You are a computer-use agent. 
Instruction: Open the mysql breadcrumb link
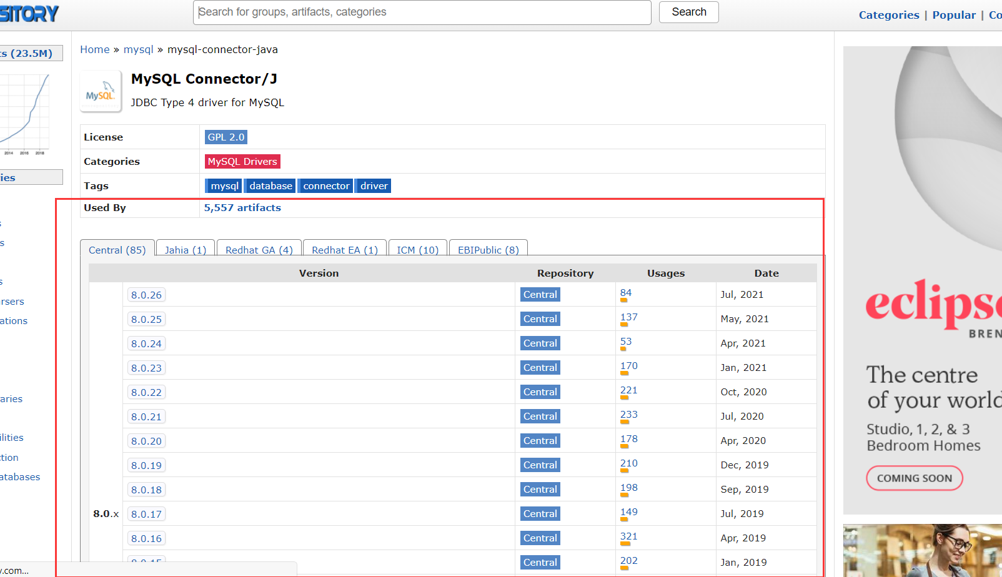(x=139, y=49)
